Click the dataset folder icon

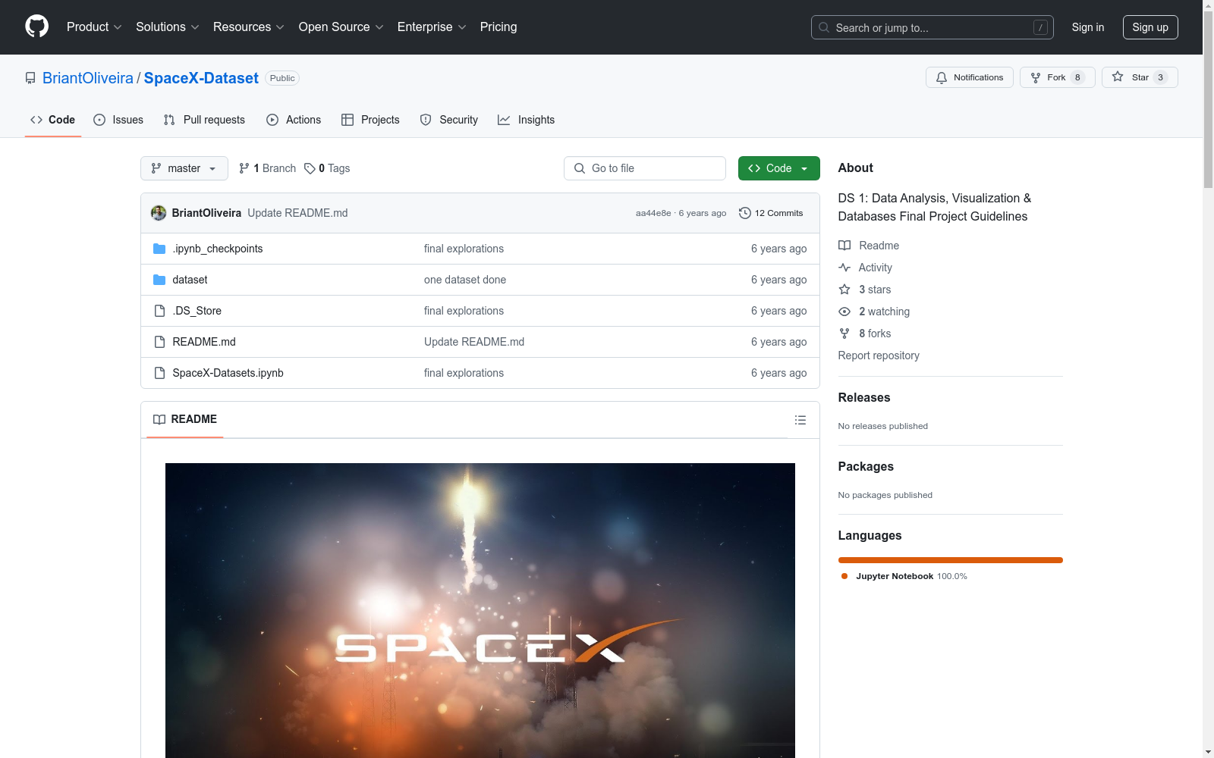click(x=159, y=280)
